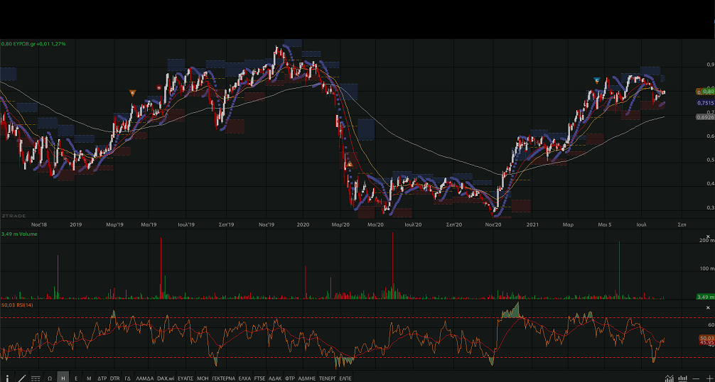The width and height of the screenshot is (715, 382).
Task: Switch to the E timeframe
Action: tap(76, 378)
